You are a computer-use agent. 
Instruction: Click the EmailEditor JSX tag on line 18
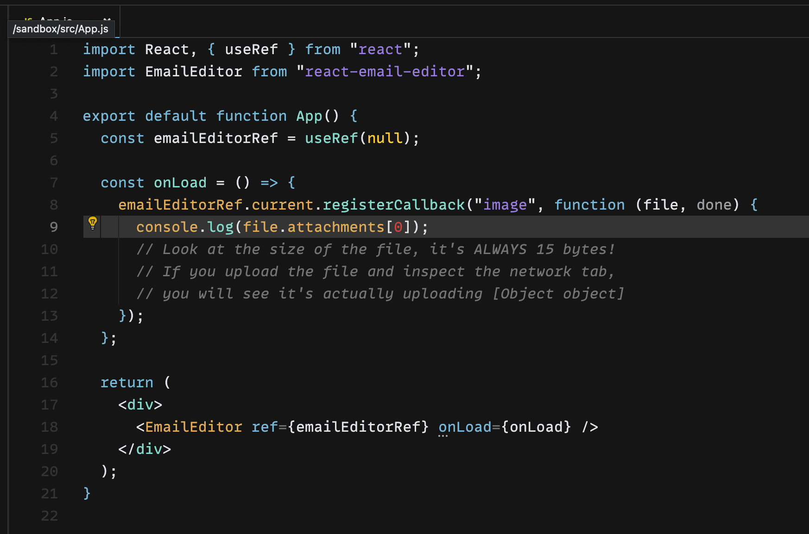pyautogui.click(x=194, y=427)
